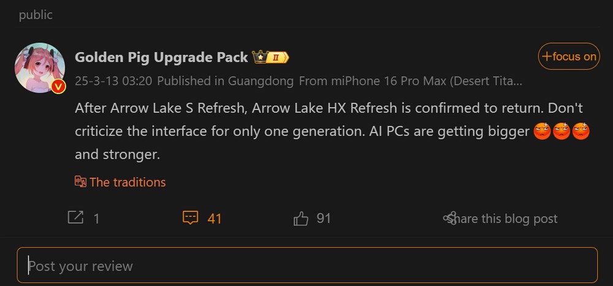613x286 pixels.
Task: Click the repost arrow icon
Action: [x=75, y=218]
